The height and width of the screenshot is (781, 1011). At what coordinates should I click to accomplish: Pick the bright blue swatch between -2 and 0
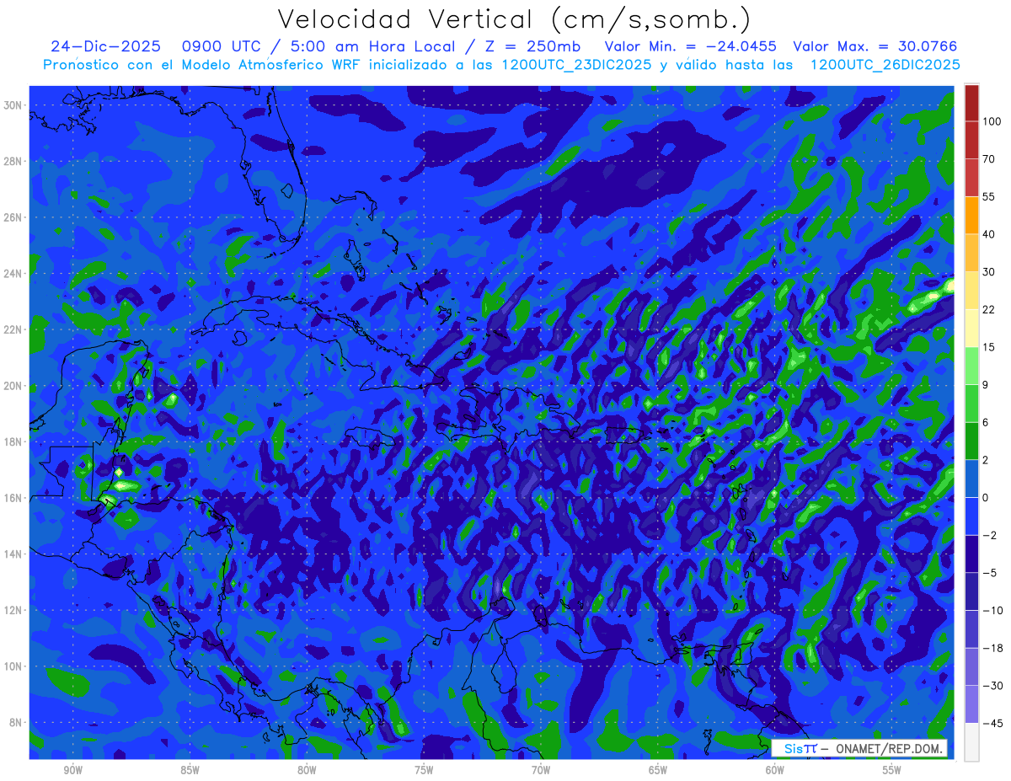tap(971, 516)
